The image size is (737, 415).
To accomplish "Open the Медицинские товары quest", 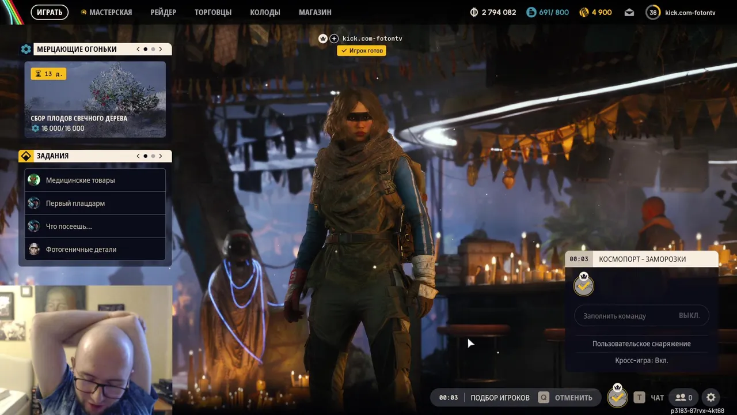I will click(x=95, y=180).
